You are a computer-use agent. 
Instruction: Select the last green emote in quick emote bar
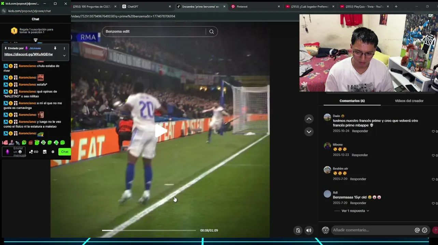pyautogui.click(x=62, y=143)
